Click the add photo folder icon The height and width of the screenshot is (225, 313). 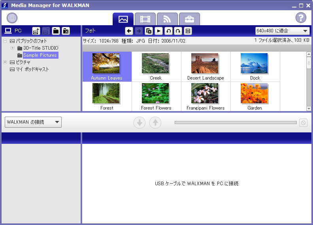(x=36, y=31)
